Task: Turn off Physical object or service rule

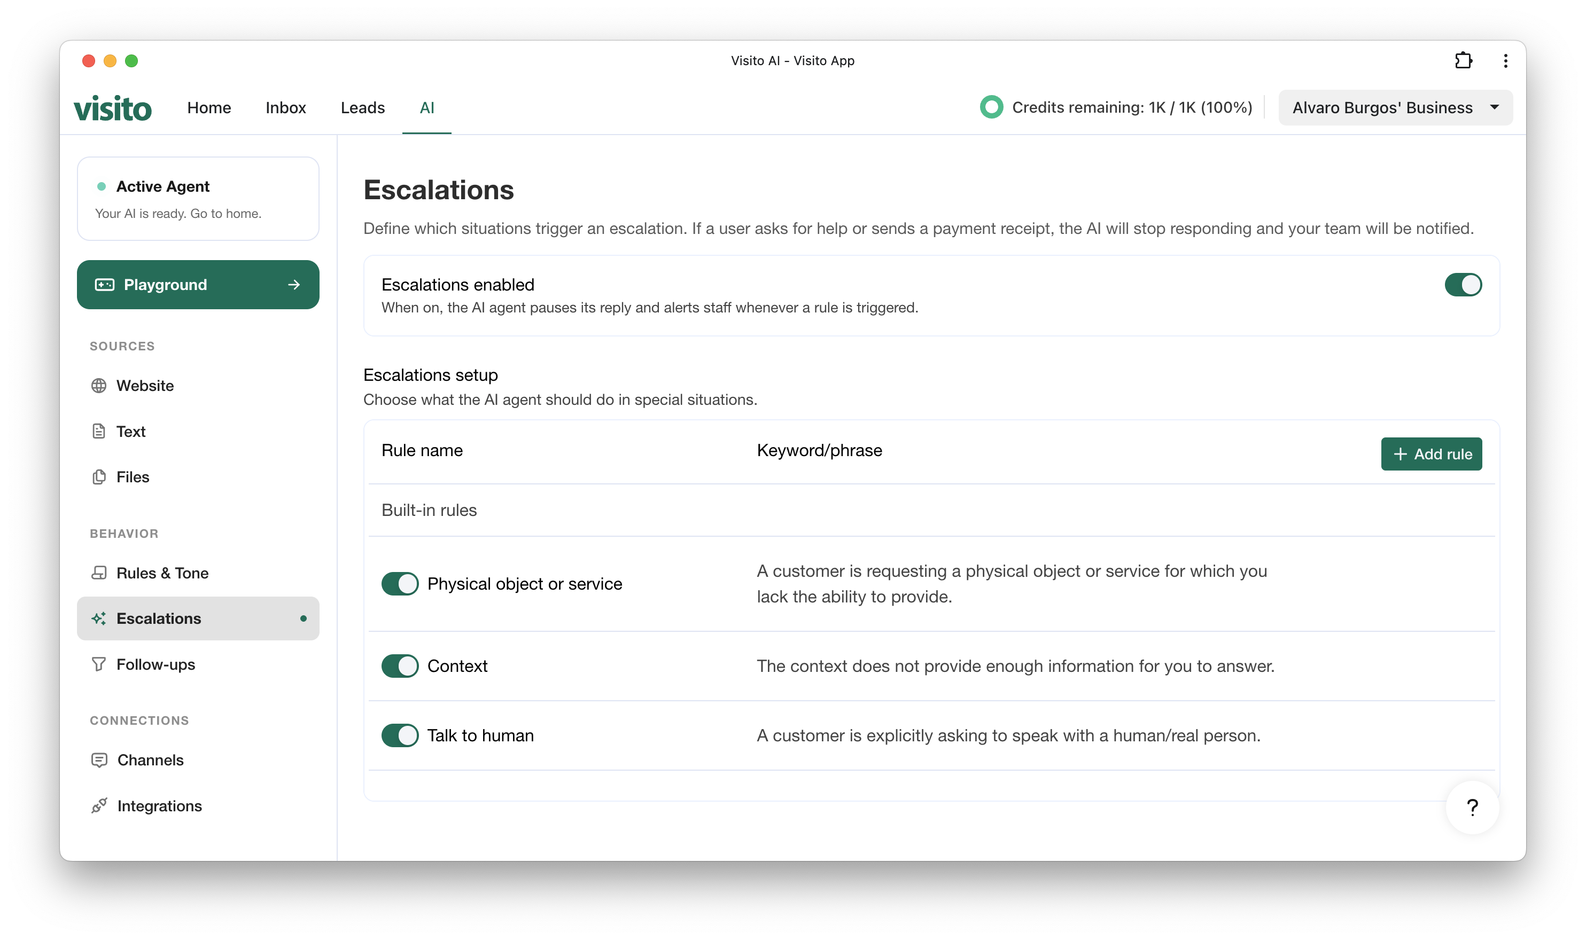Action: [400, 583]
